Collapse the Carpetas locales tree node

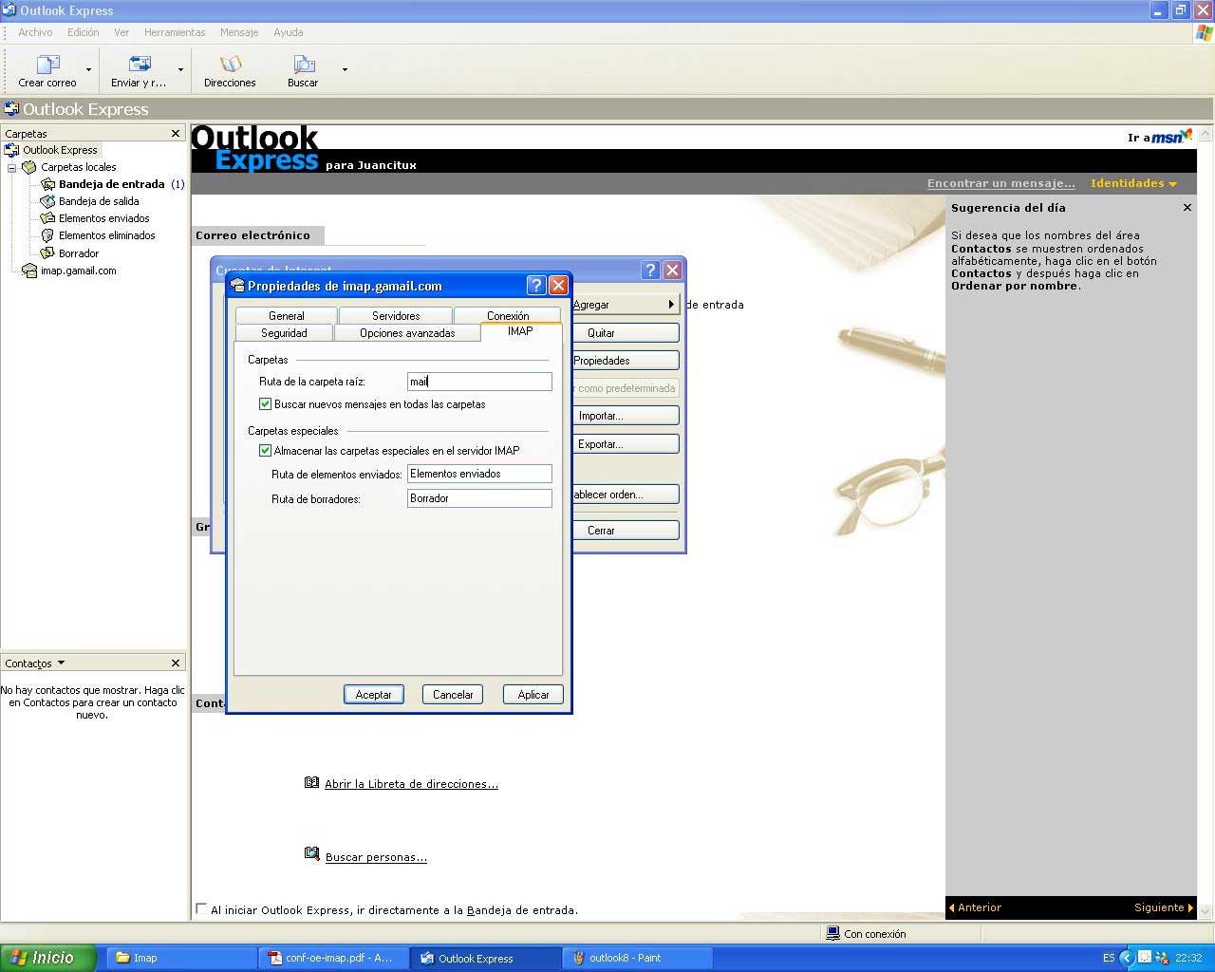click(x=12, y=168)
